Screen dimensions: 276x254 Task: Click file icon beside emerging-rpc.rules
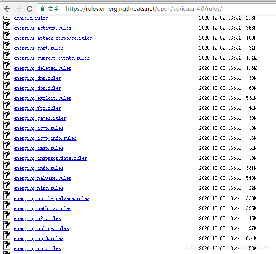[x=7, y=246]
